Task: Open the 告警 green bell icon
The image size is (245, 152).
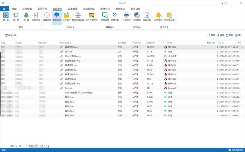Action: [26, 15]
